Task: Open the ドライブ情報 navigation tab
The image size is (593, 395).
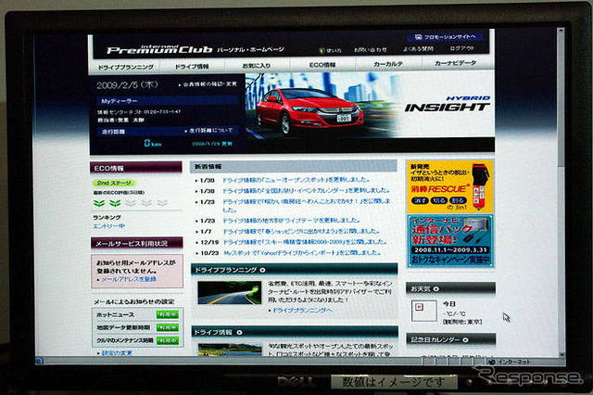Action: (x=192, y=66)
